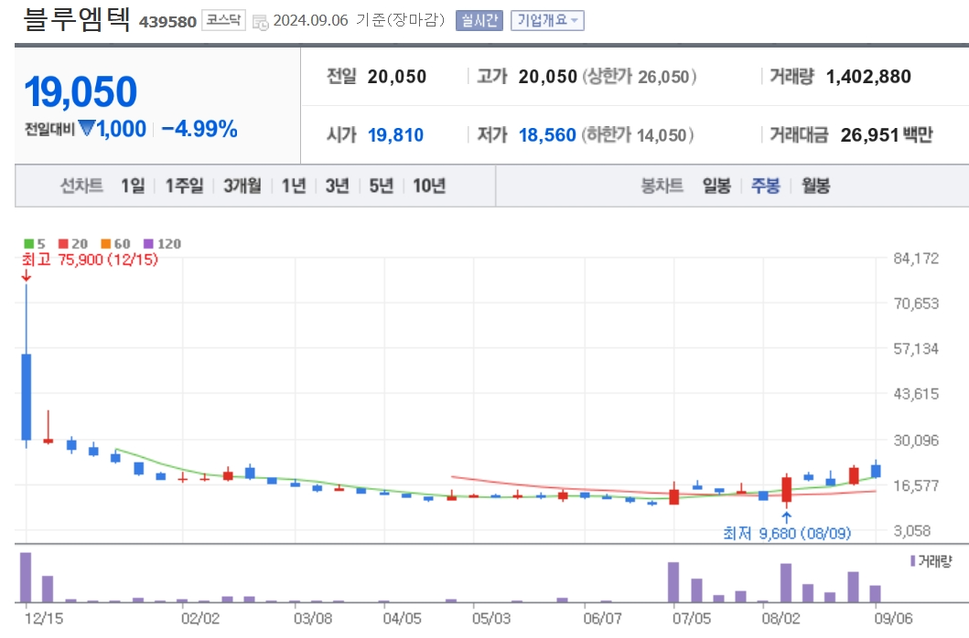The height and width of the screenshot is (638, 969).
Task: Click the 05/03 x-axis date label
Action: (491, 618)
